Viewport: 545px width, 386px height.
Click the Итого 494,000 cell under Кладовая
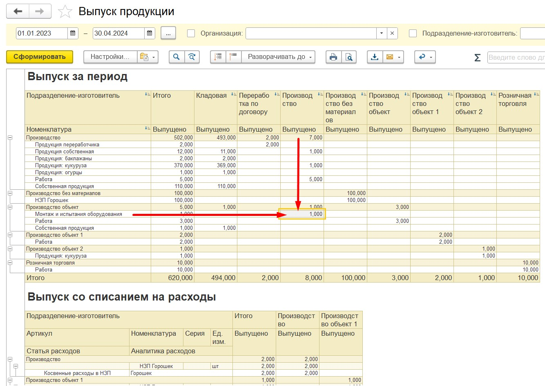[216, 278]
